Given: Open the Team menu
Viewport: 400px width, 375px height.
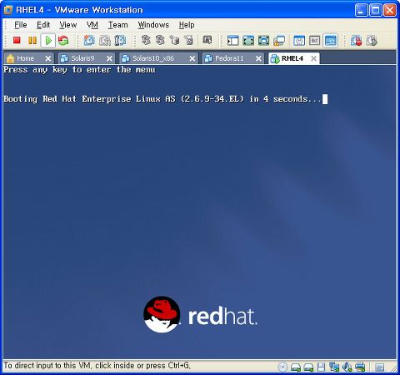Looking at the screenshot, I should [x=118, y=25].
